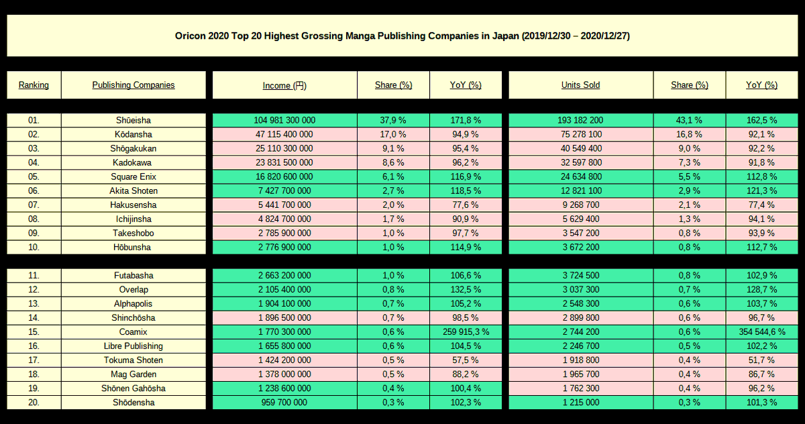Select the Shōdensha company cell
The width and height of the screenshot is (805, 424).
(x=133, y=403)
